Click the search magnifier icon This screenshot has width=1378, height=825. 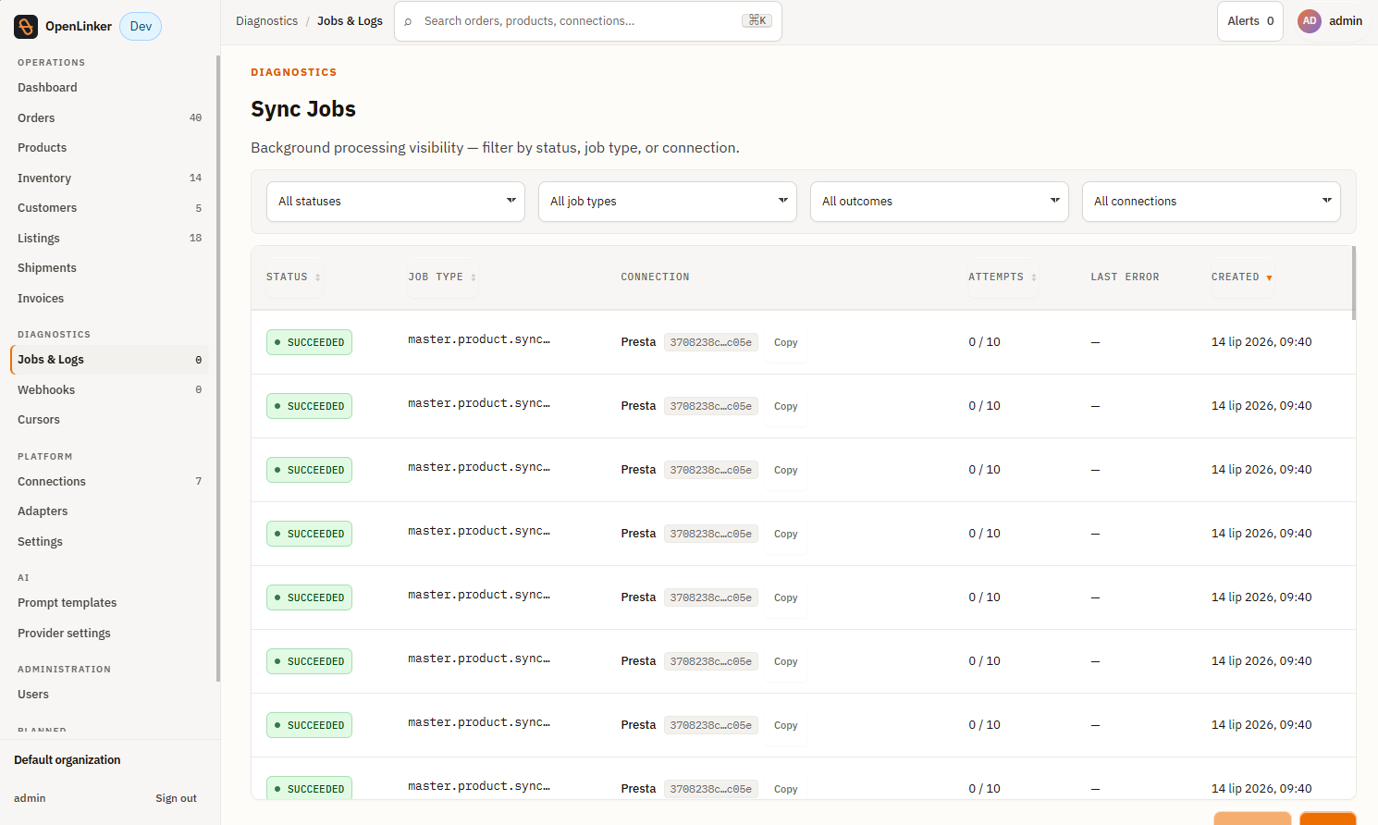coord(409,21)
